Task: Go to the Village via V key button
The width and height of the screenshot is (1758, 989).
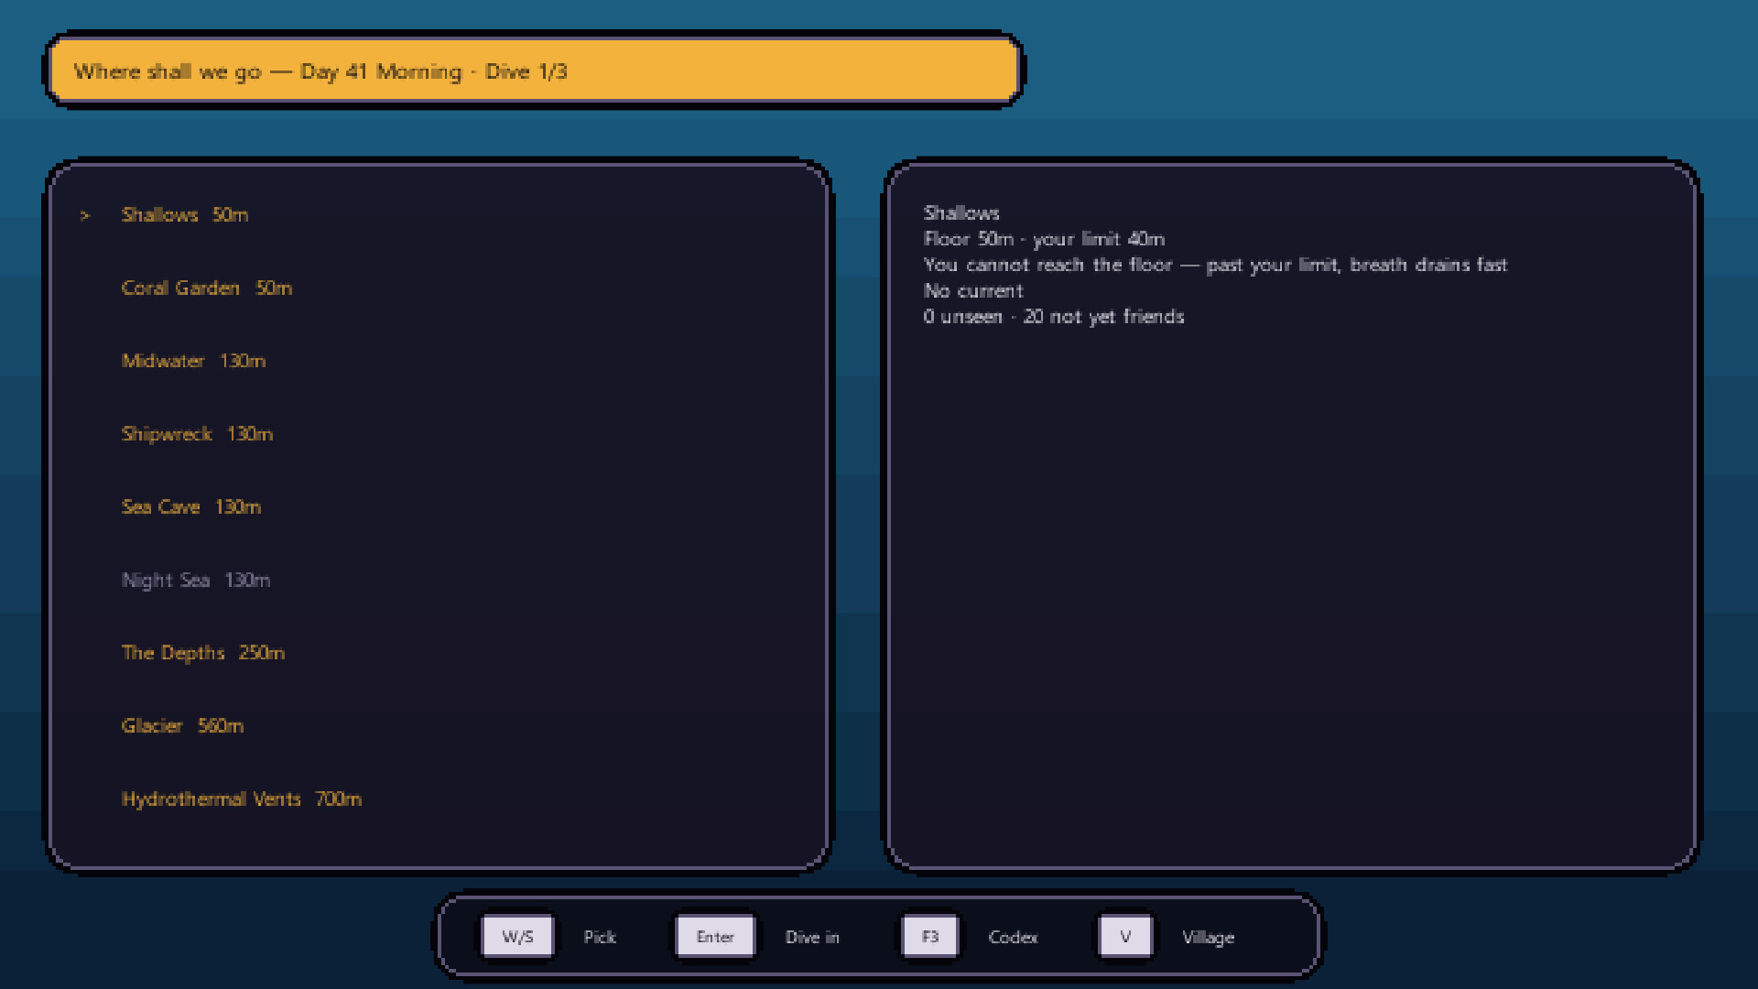Action: pyautogui.click(x=1125, y=937)
